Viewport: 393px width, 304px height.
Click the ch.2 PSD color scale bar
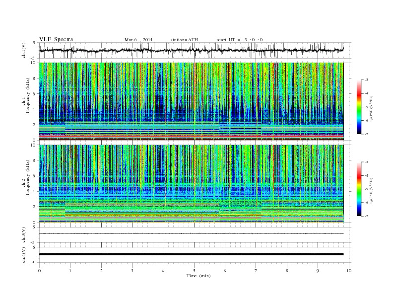(359, 189)
